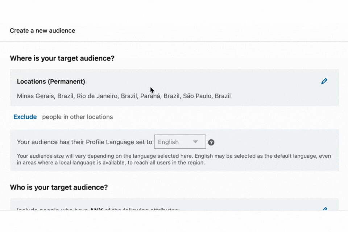
Task: Click the 'Create a new audience' title
Action: click(x=42, y=30)
